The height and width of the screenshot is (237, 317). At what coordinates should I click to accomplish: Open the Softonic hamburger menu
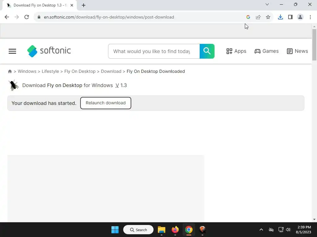pyautogui.click(x=12, y=51)
